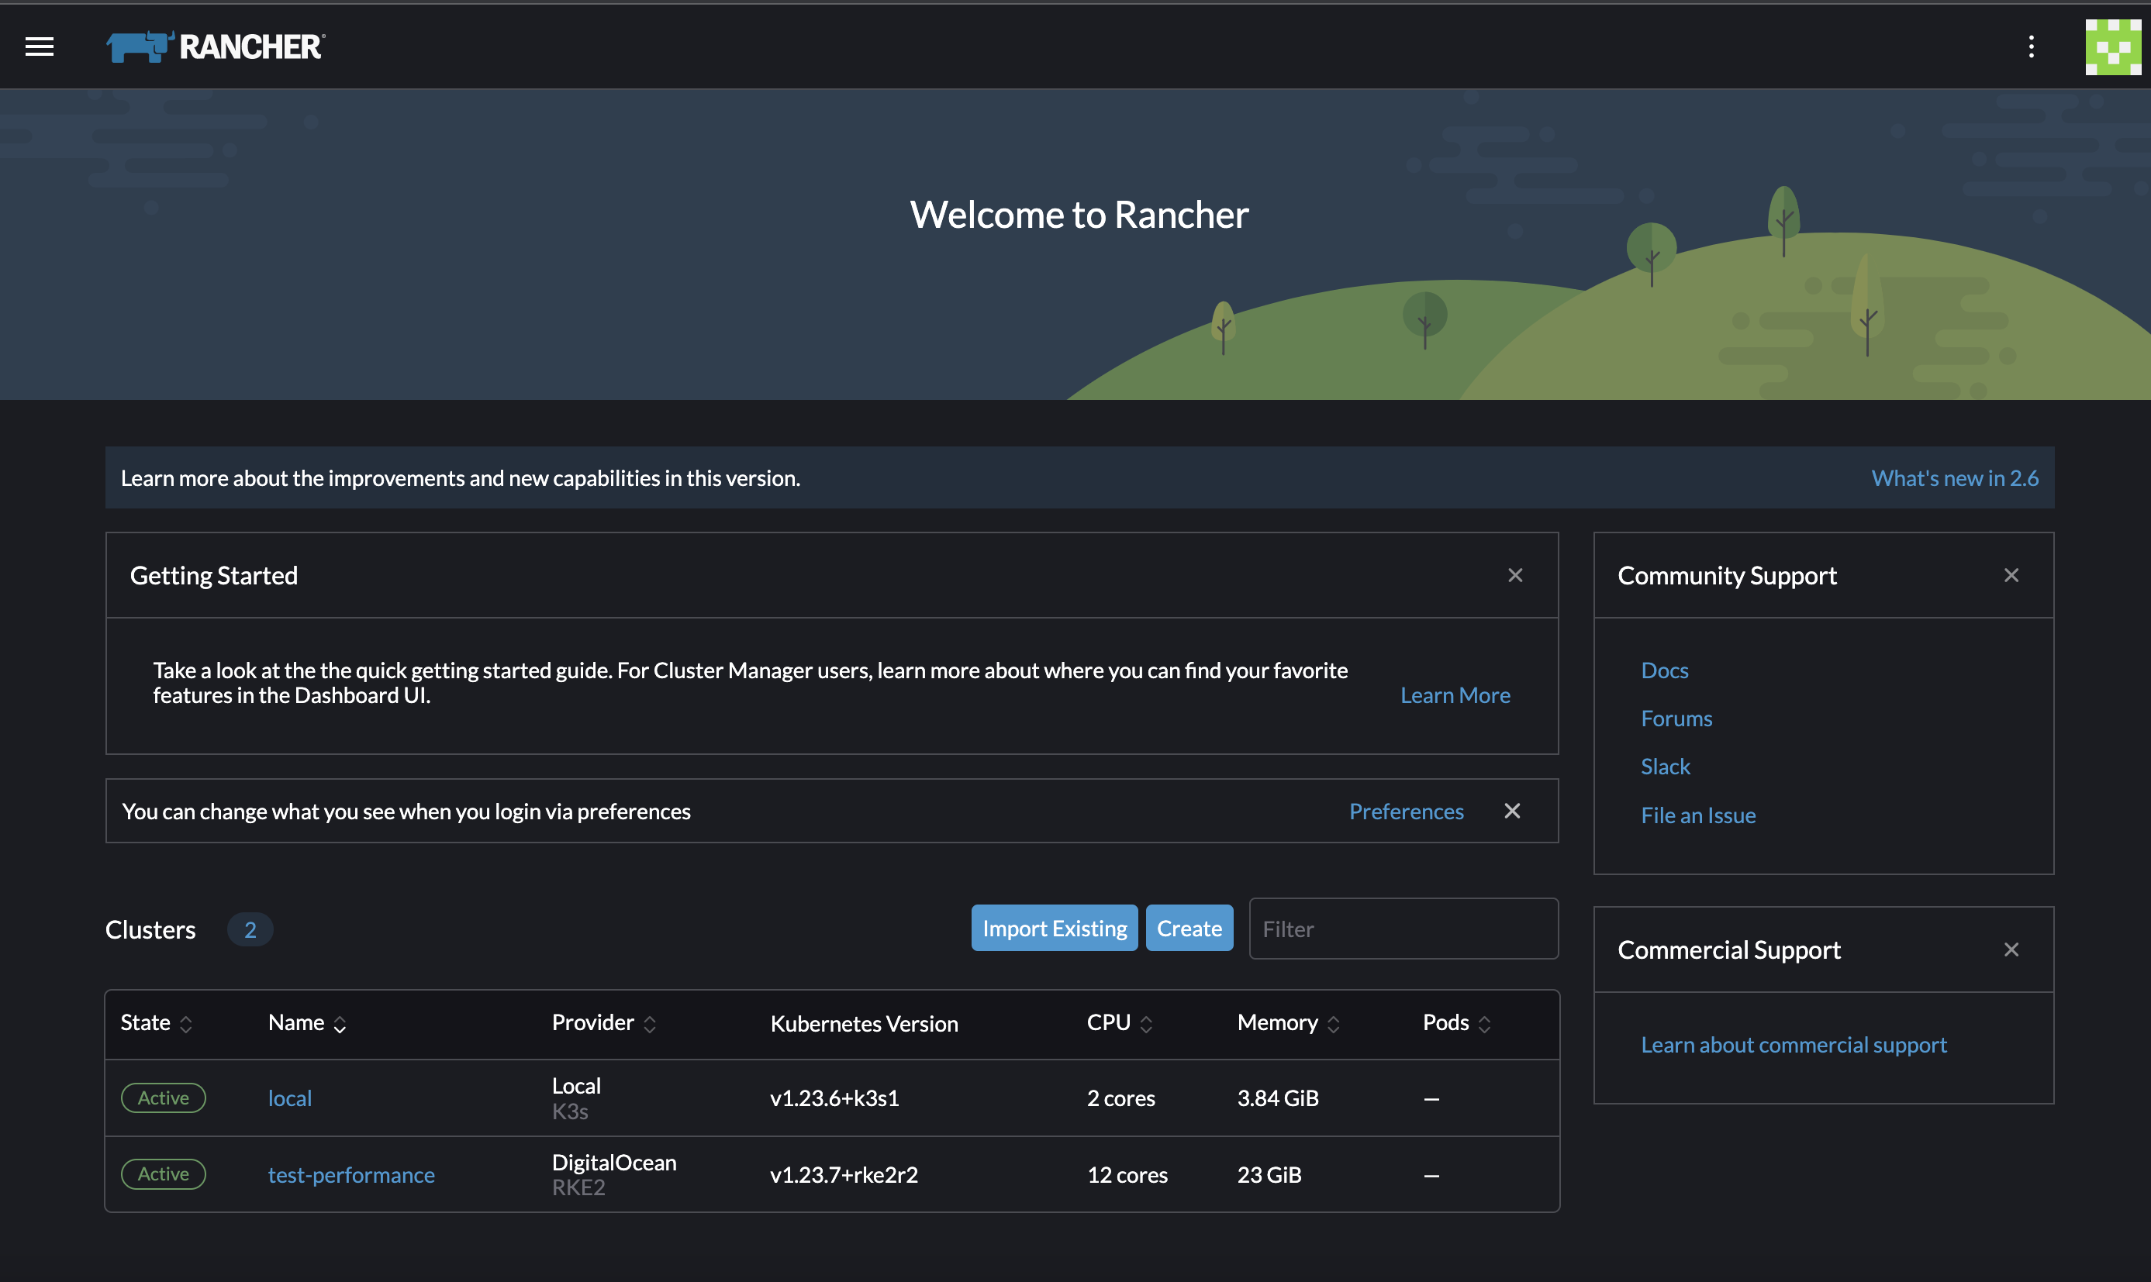Click the CPU column sort arrow

click(1148, 1021)
